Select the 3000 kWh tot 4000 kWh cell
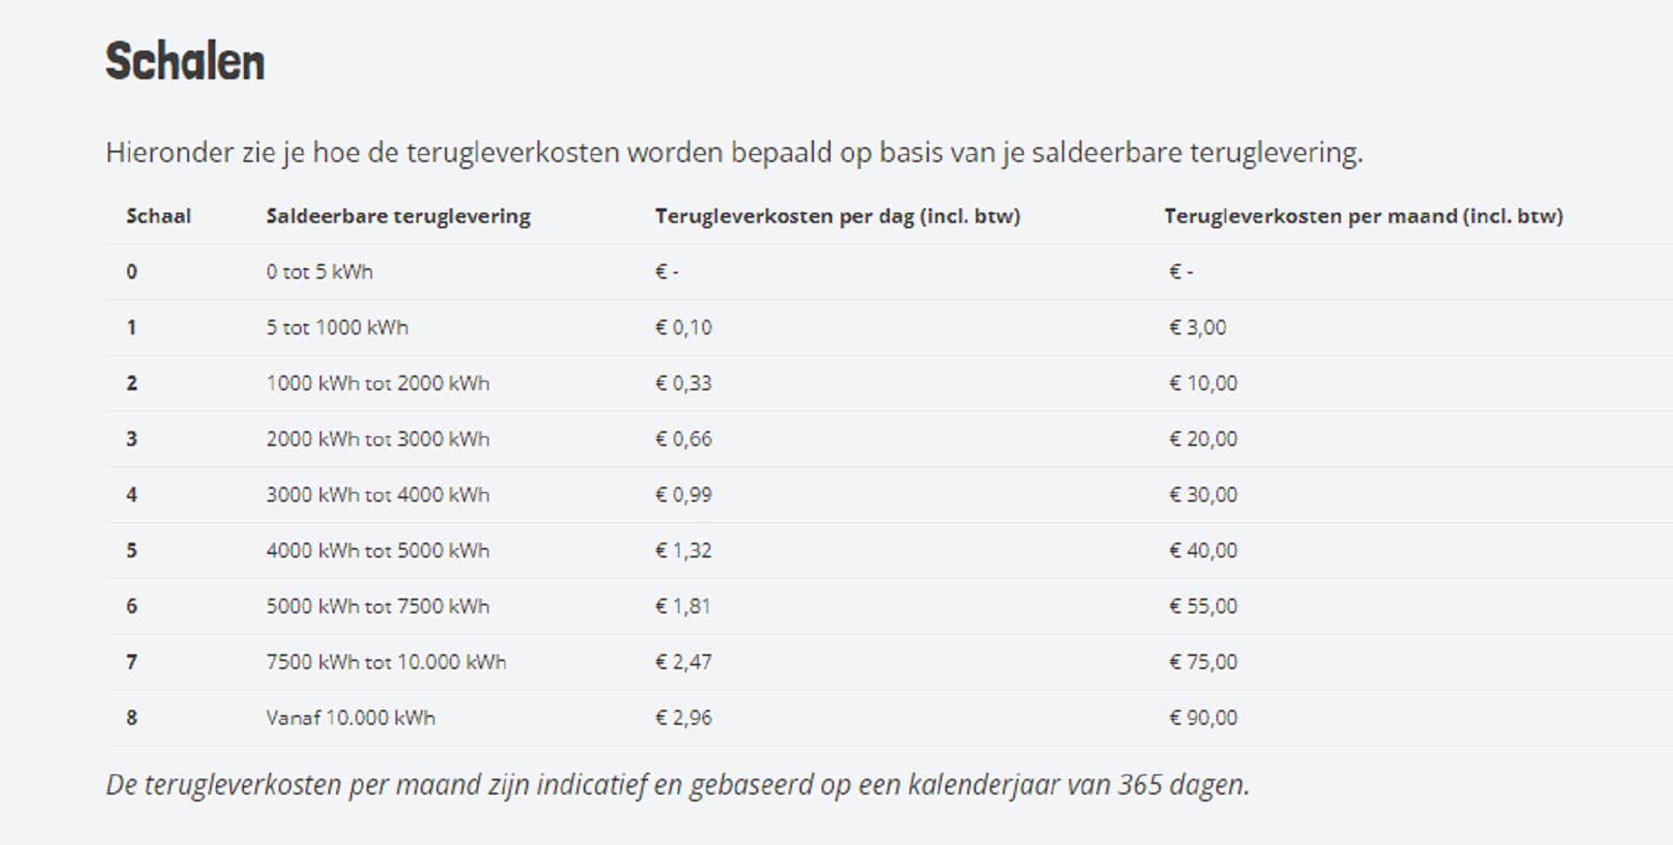 coord(377,495)
